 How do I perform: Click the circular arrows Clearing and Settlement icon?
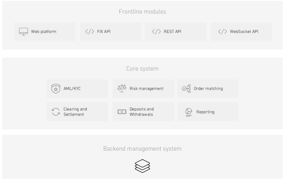coord(56,112)
